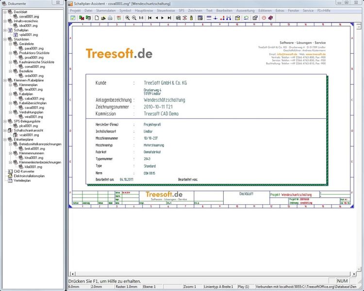The width and height of the screenshot is (364, 291).
Task: Collapse the Bestelliste tree node
Action: point(11,71)
